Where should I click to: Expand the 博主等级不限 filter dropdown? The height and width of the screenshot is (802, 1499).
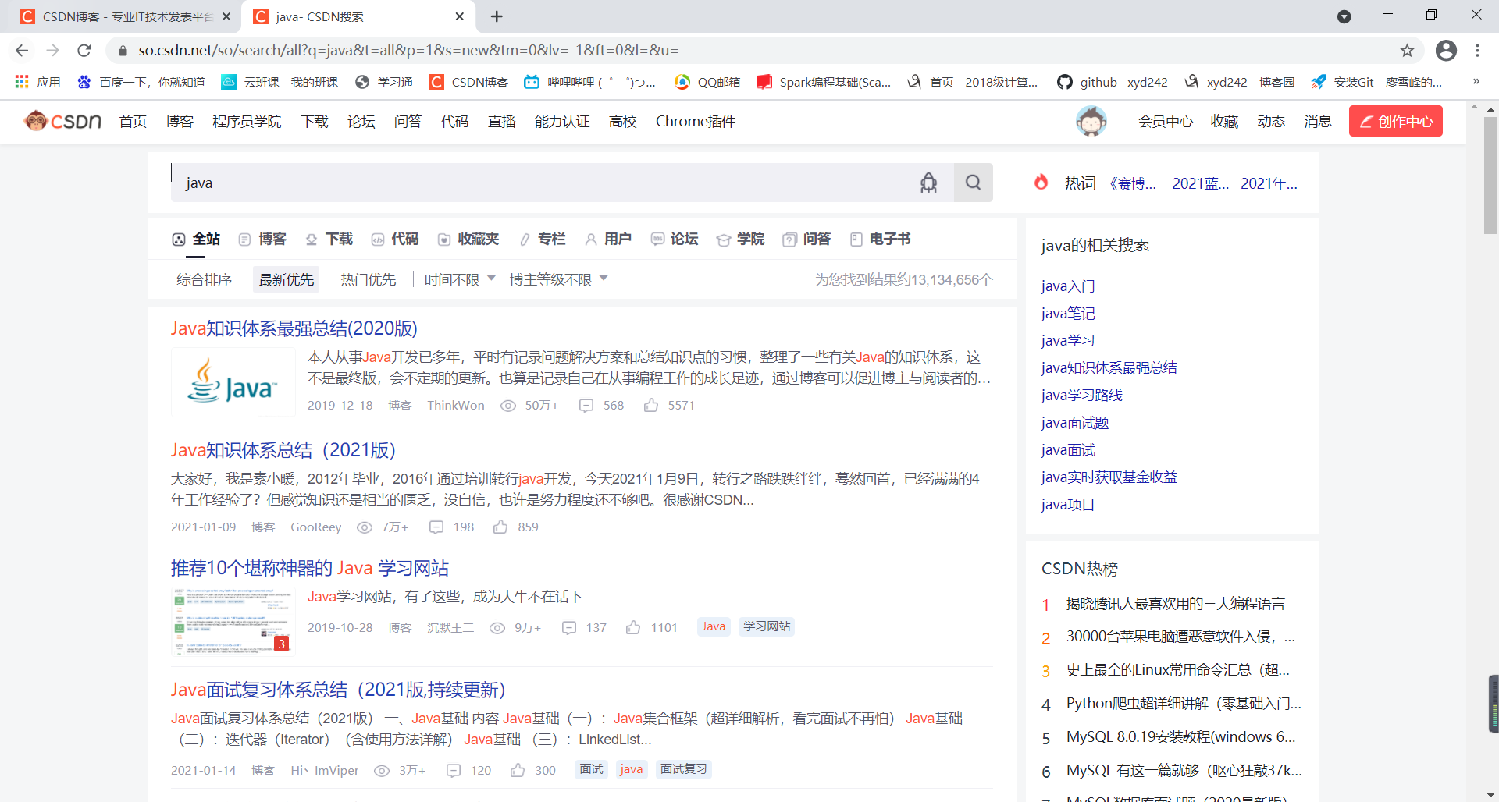558,279
